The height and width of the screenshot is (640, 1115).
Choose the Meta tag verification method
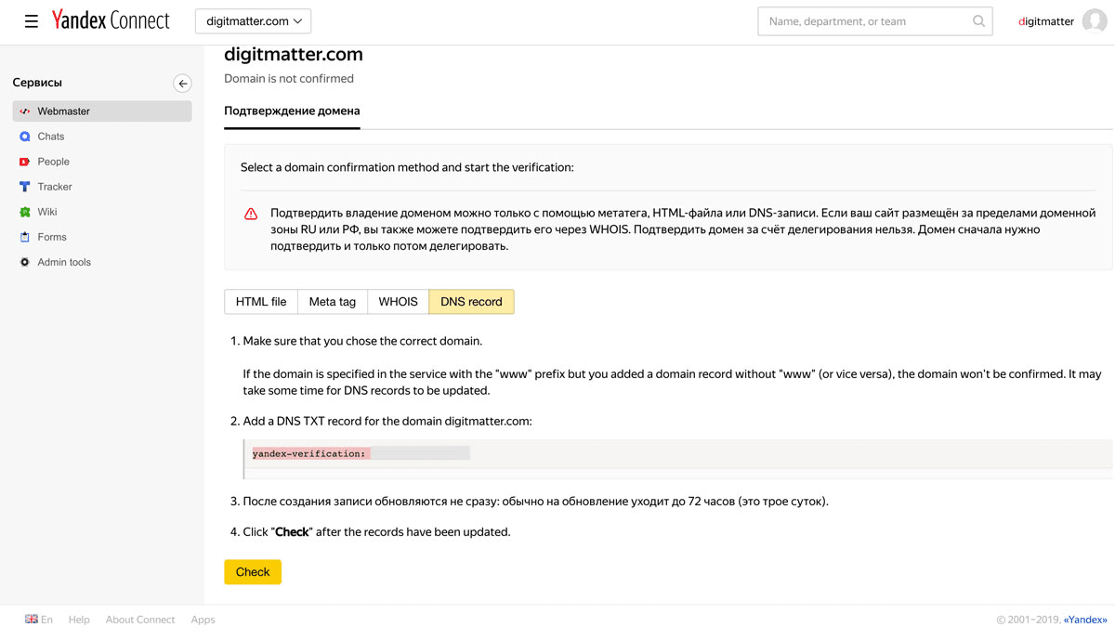click(x=333, y=302)
